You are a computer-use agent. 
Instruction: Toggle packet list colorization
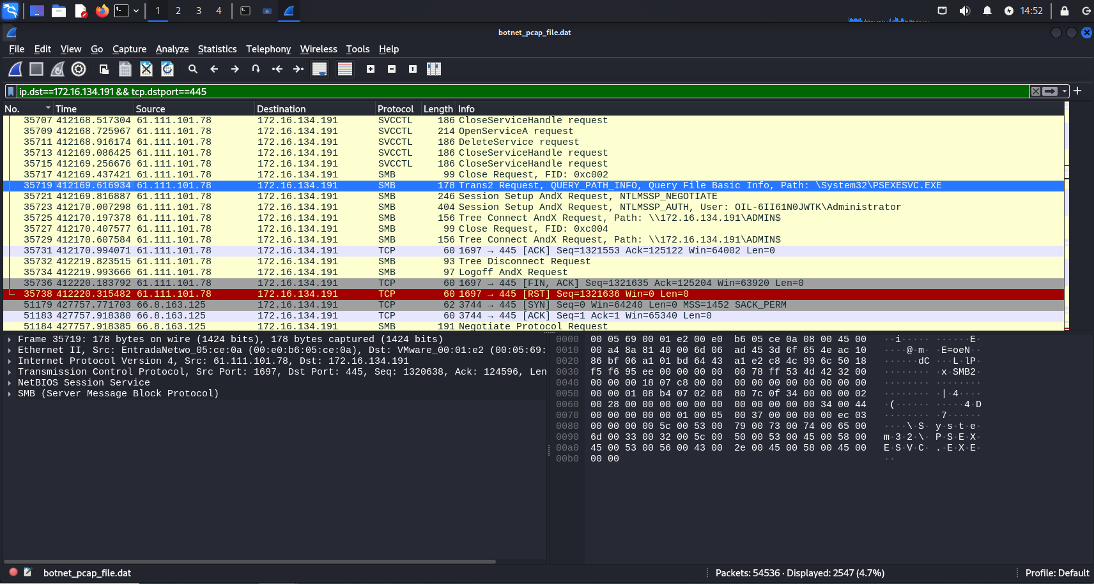(345, 69)
